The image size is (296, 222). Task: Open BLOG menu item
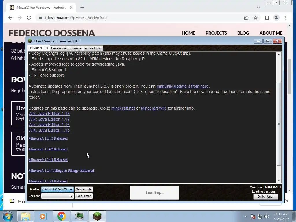[x=243, y=33]
